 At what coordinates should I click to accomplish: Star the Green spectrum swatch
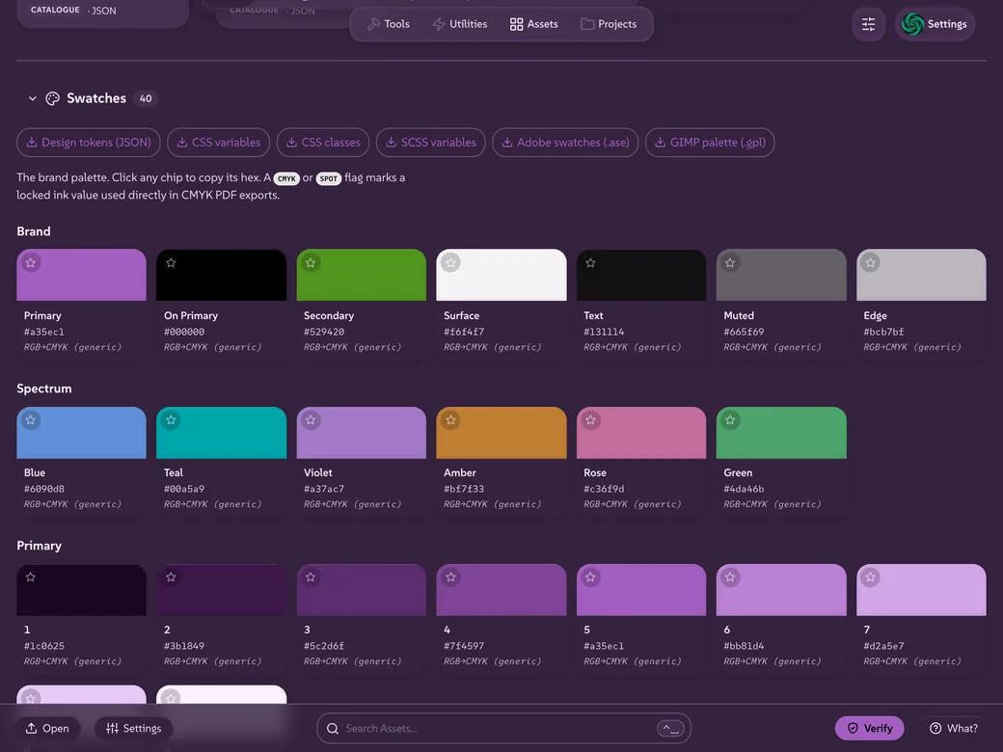tap(730, 420)
